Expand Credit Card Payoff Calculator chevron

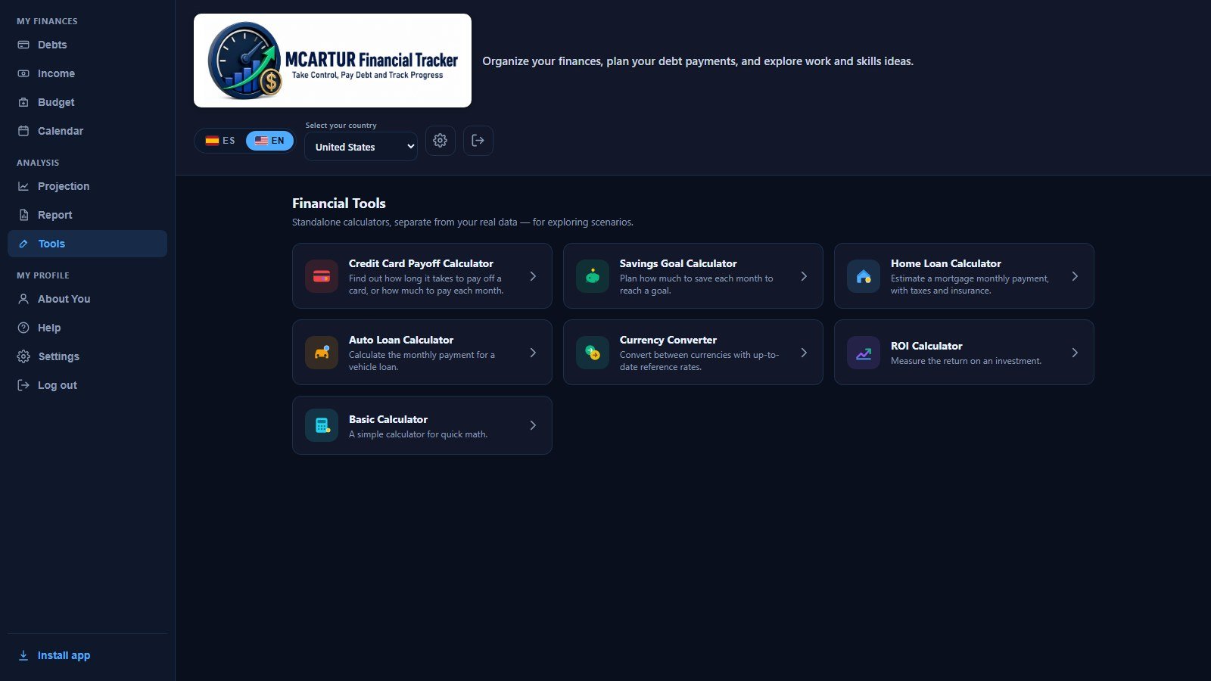[x=533, y=276]
